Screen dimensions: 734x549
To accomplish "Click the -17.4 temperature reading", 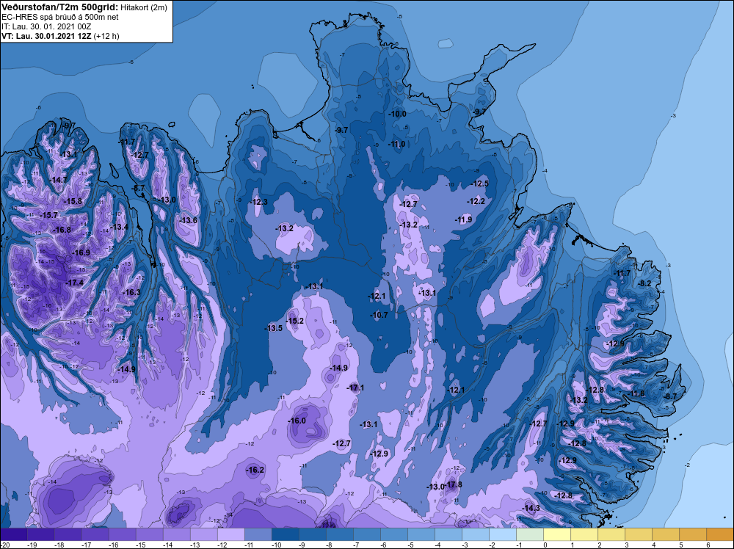I will (74, 283).
